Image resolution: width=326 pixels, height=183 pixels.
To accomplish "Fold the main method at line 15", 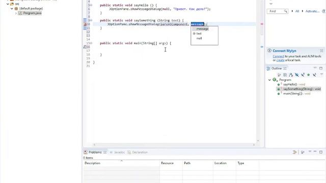I will (x=91, y=43).
